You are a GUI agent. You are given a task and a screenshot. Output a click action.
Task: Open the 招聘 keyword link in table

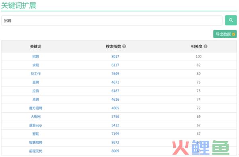point(36,57)
